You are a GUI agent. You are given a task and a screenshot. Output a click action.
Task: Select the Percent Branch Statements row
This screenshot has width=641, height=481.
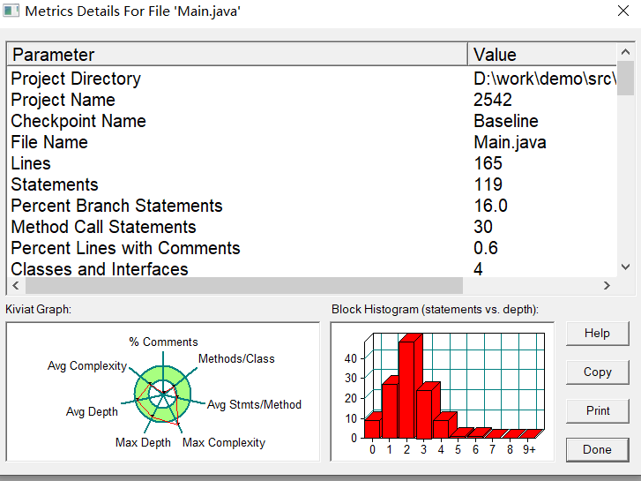tap(311, 206)
